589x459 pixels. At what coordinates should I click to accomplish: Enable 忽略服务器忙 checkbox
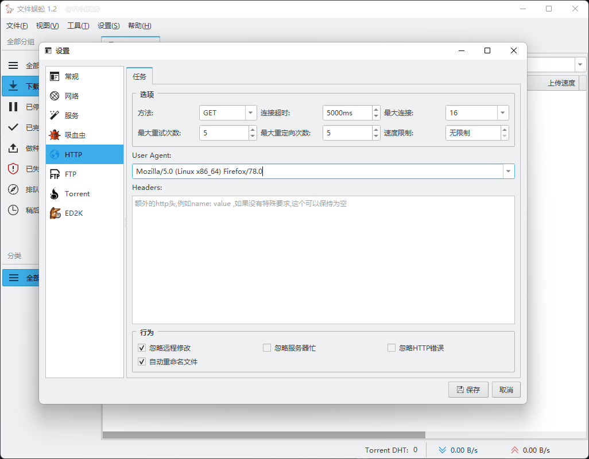coord(267,348)
